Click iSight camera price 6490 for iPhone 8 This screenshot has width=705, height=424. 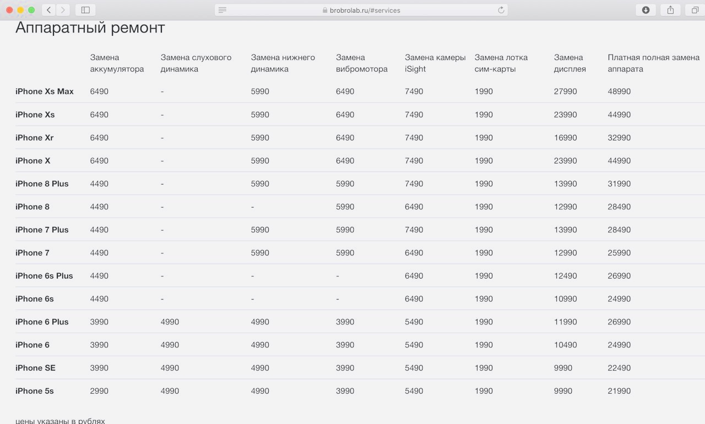414,207
